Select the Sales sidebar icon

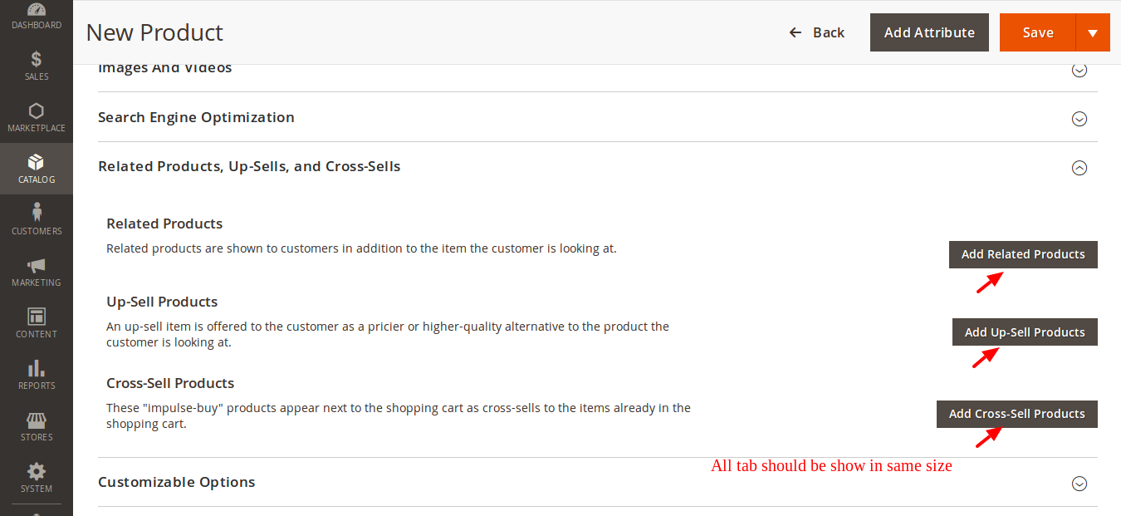(37, 65)
